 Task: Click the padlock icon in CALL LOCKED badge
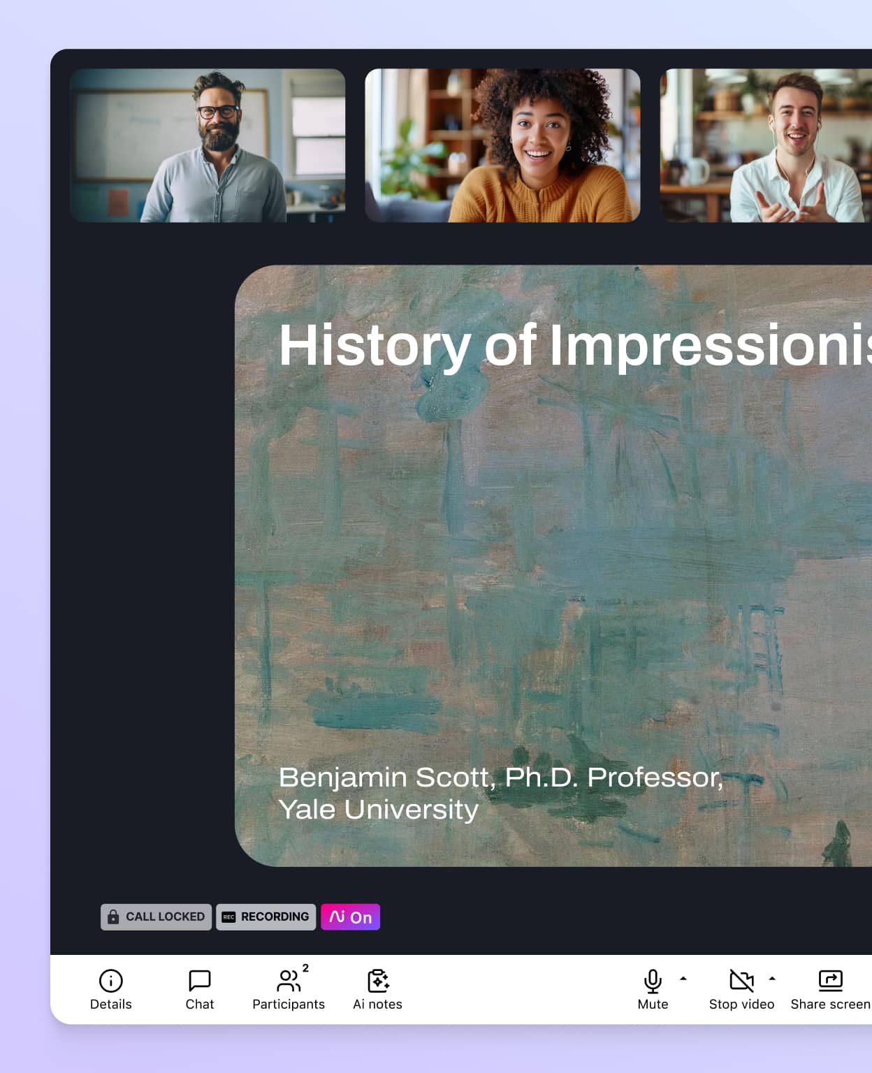(113, 917)
